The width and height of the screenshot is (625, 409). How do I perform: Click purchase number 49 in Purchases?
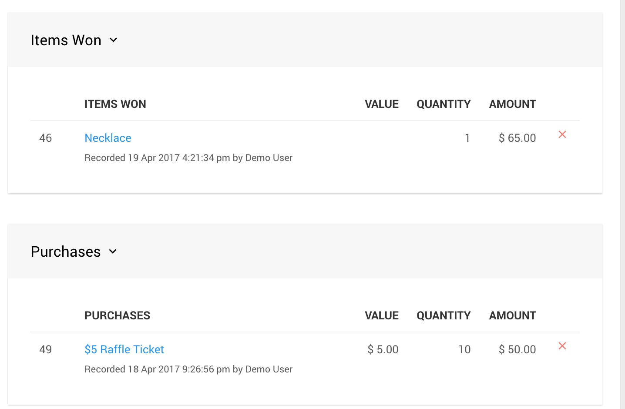[46, 349]
